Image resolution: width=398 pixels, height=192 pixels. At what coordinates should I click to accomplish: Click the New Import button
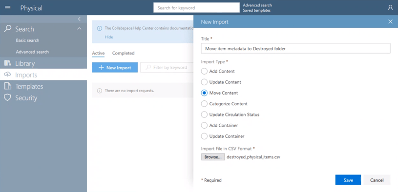[x=115, y=67]
